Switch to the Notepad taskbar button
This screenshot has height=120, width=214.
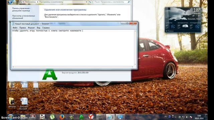[110, 117]
